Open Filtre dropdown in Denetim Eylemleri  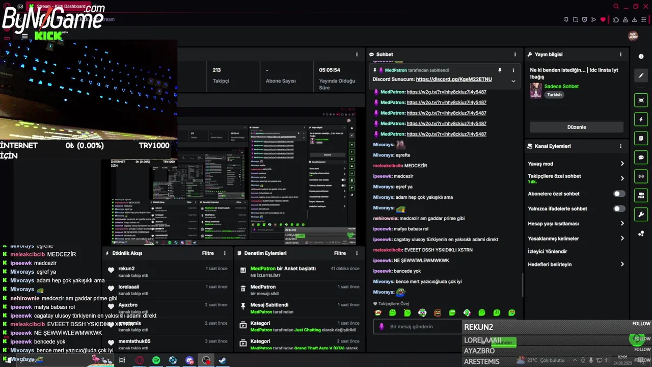pos(340,253)
